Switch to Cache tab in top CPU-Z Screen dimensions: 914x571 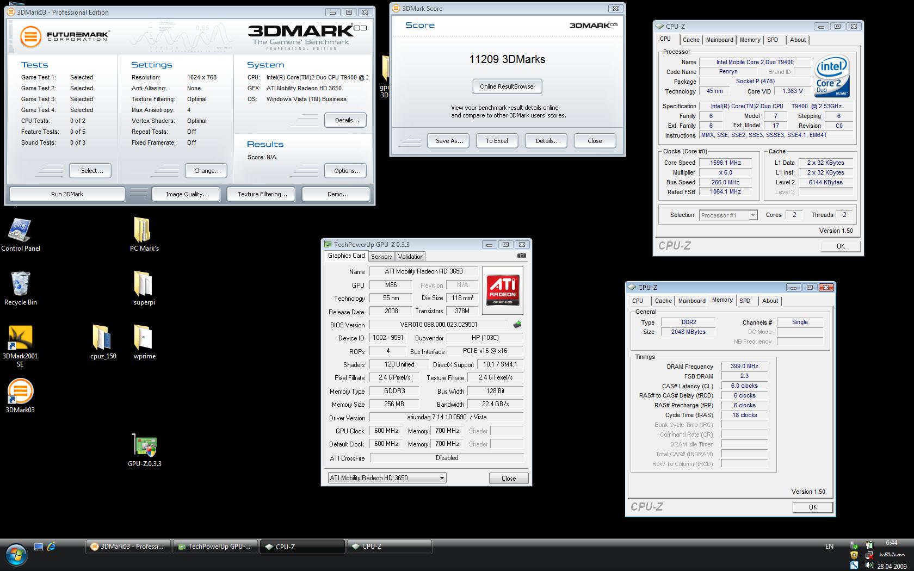pyautogui.click(x=691, y=40)
